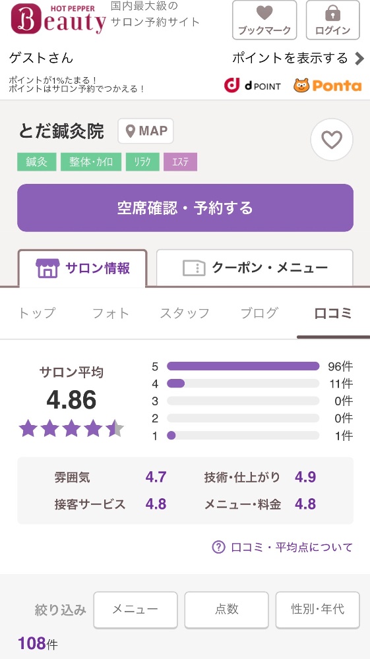The image size is (370, 659).
Task: Select the フォト tab
Action: click(x=111, y=313)
